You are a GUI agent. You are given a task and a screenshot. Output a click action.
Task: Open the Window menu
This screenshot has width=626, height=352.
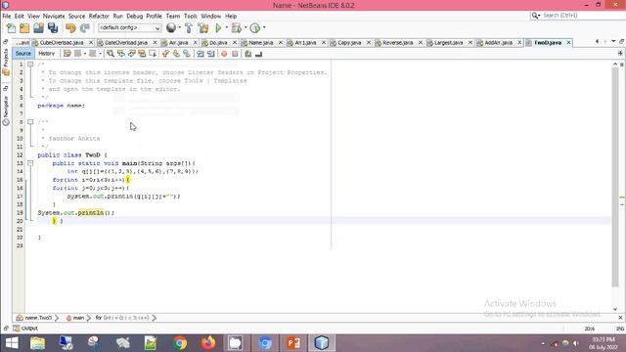pos(211,16)
